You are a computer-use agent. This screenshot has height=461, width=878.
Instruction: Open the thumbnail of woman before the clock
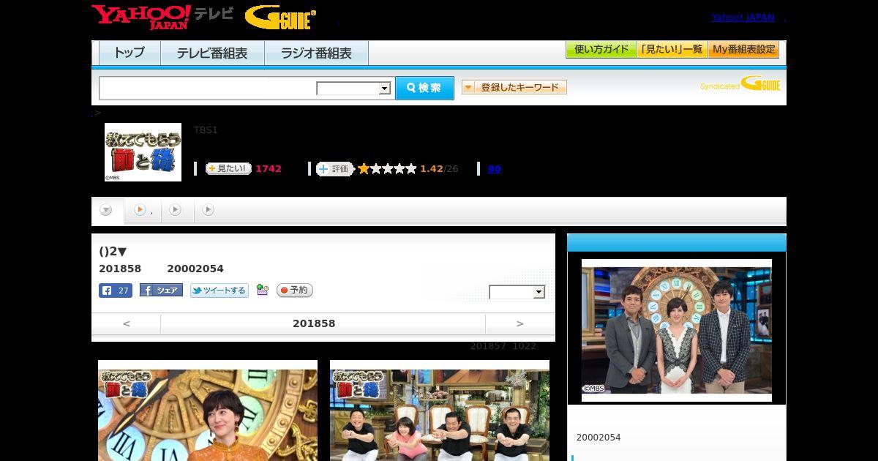pyautogui.click(x=208, y=411)
